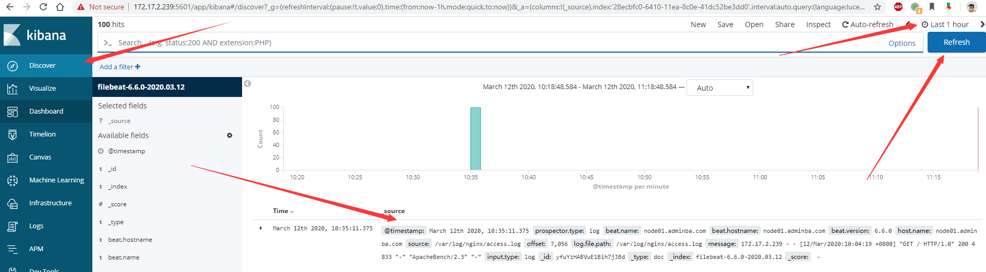Screen dimensions: 986x272
Task: Bookmark page with star icon
Action: pos(877,7)
